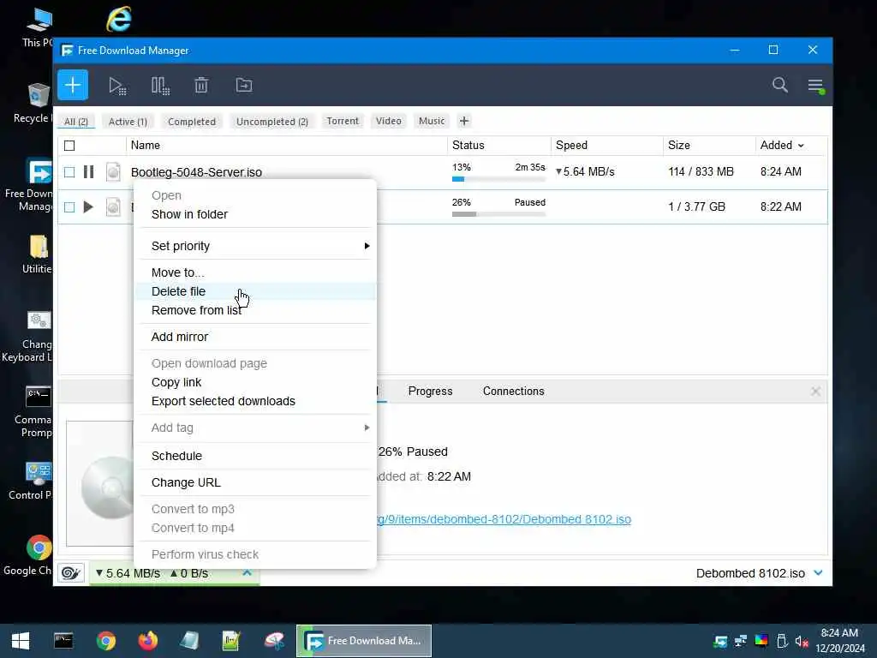The image size is (877, 658).
Task: Switch to the All (2) filter tab
Action: tap(76, 122)
